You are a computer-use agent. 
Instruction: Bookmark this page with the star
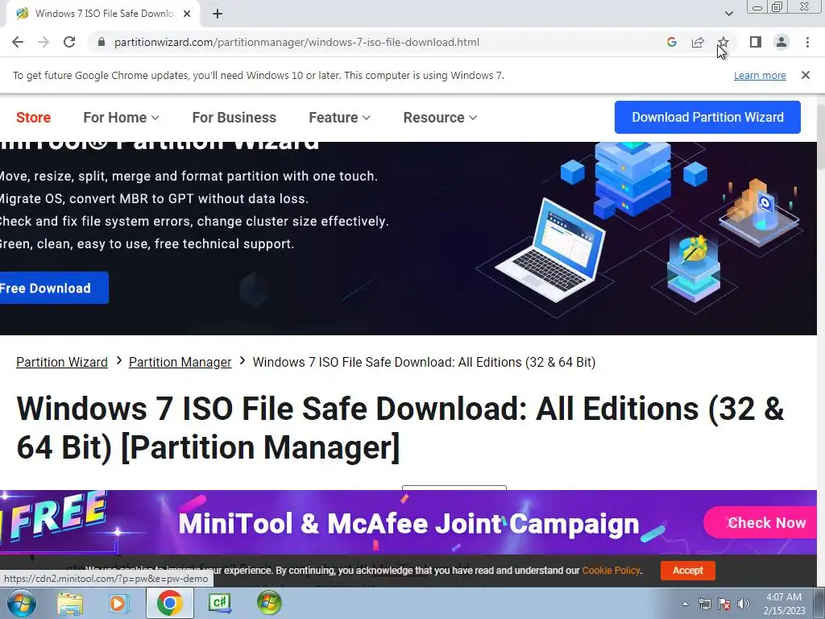(x=723, y=42)
